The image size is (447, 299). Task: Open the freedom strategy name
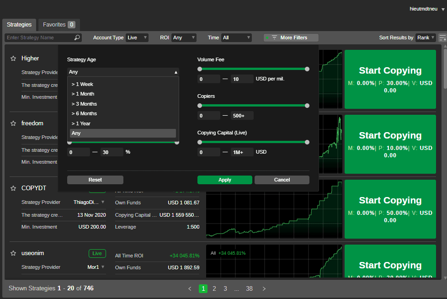pyautogui.click(x=32, y=123)
